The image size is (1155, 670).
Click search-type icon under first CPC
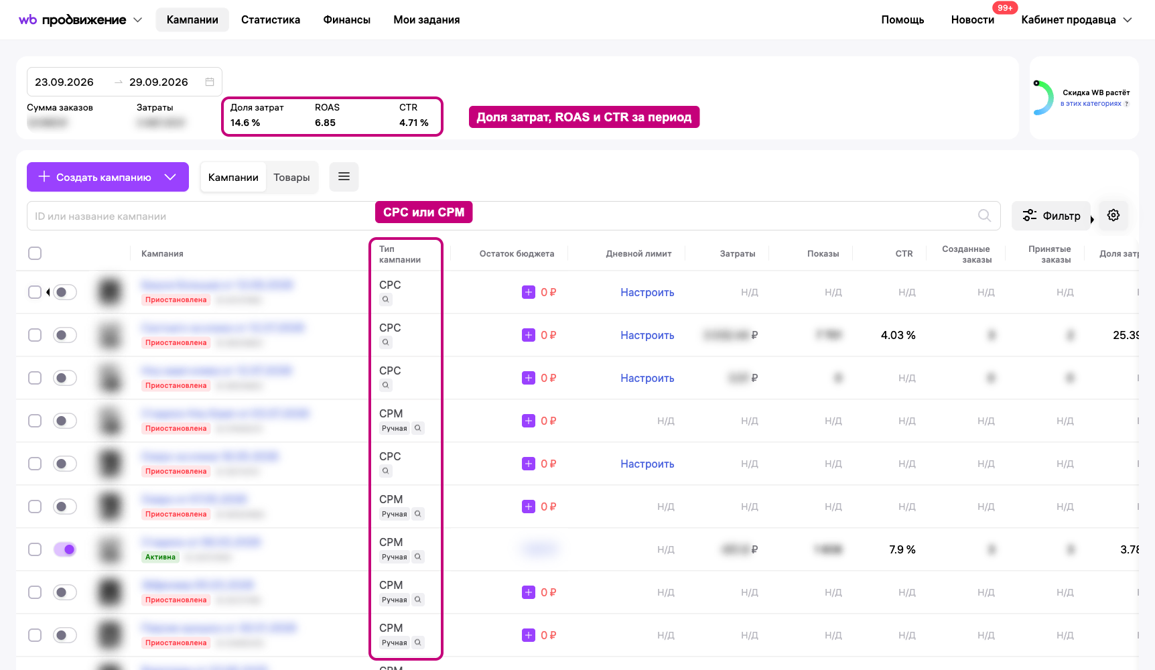coord(385,299)
